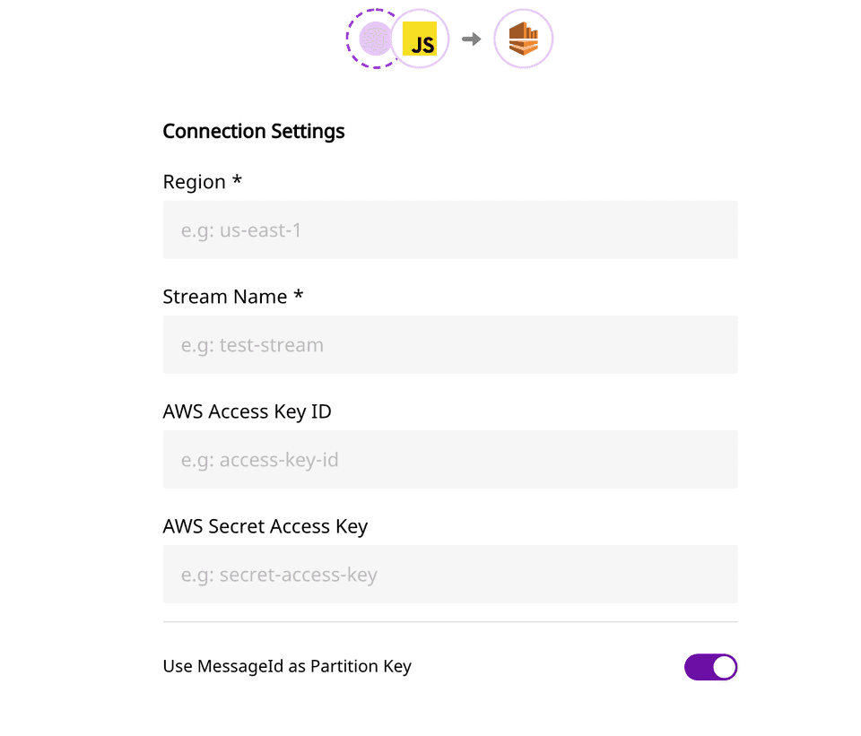The height and width of the screenshot is (736, 861).
Task: Select the AWS Access Key ID field
Action: pos(450,460)
